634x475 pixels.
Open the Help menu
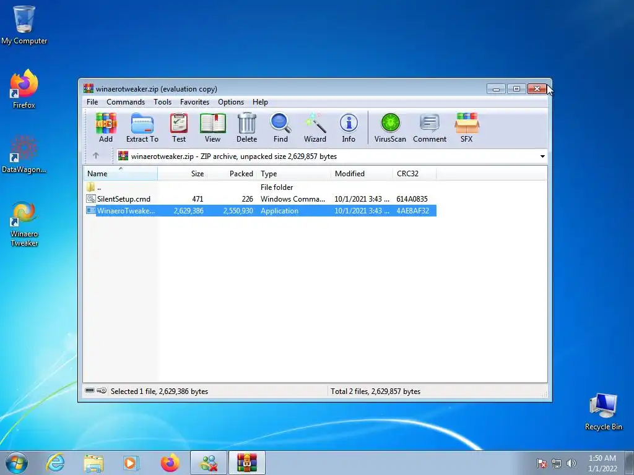(x=261, y=102)
